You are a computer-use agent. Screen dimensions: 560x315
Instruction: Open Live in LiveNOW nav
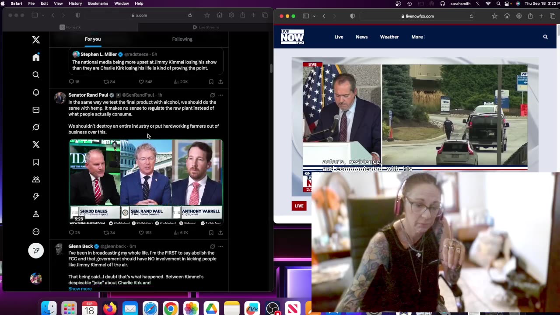(339, 37)
